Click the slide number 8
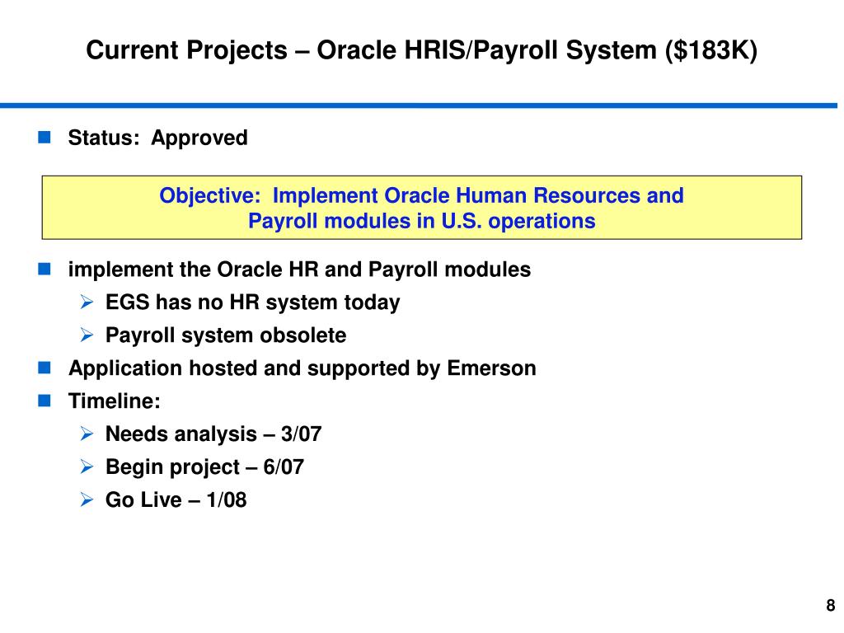 click(831, 605)
